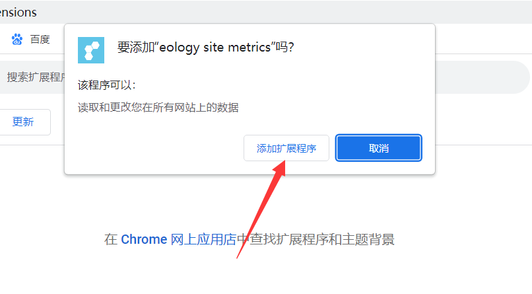Click the Baidu paw bookmark icon
Screen dimensions: 532x294
(x=17, y=40)
